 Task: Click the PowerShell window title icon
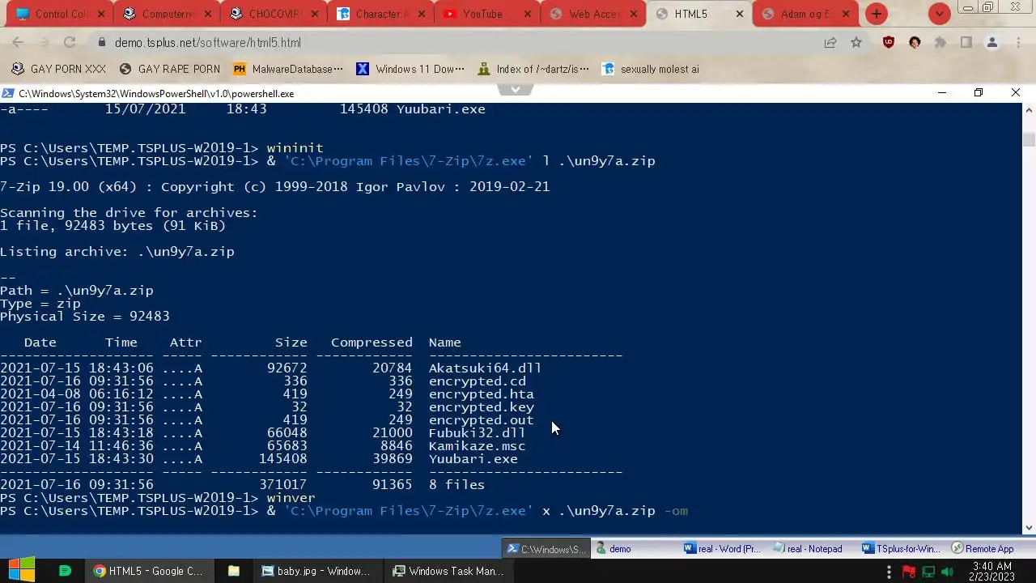tap(8, 94)
